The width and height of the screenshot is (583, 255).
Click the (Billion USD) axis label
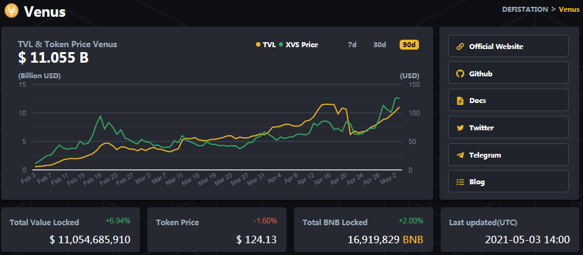pos(39,76)
